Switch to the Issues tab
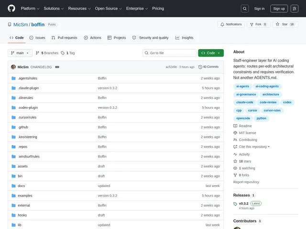This screenshot has width=306, height=229. (x=37, y=38)
